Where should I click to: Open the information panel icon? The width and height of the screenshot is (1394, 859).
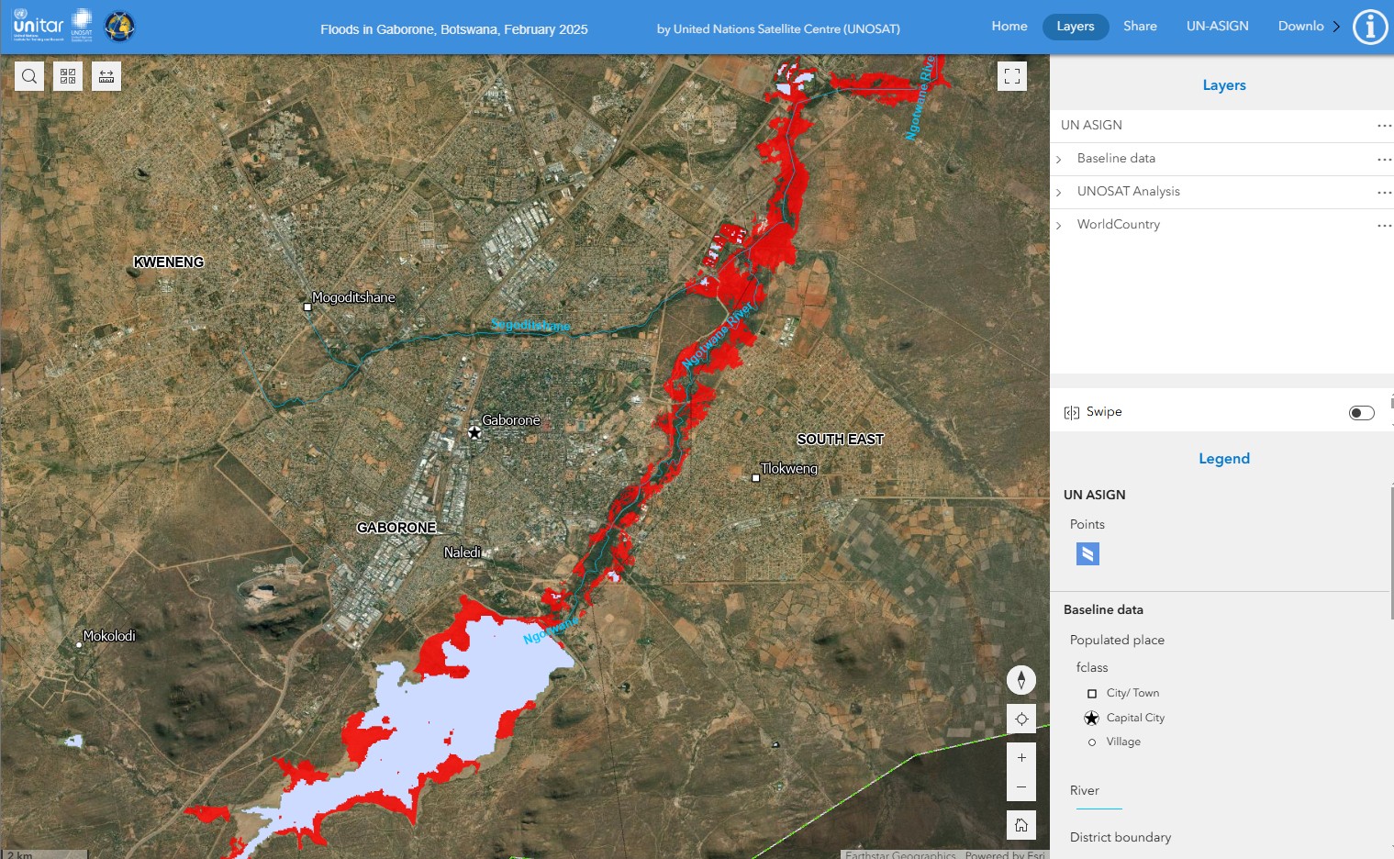pos(1369,27)
